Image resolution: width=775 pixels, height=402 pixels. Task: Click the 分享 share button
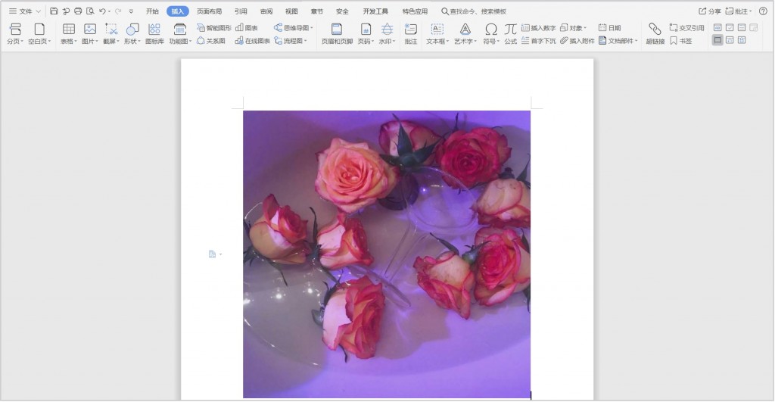(x=709, y=11)
